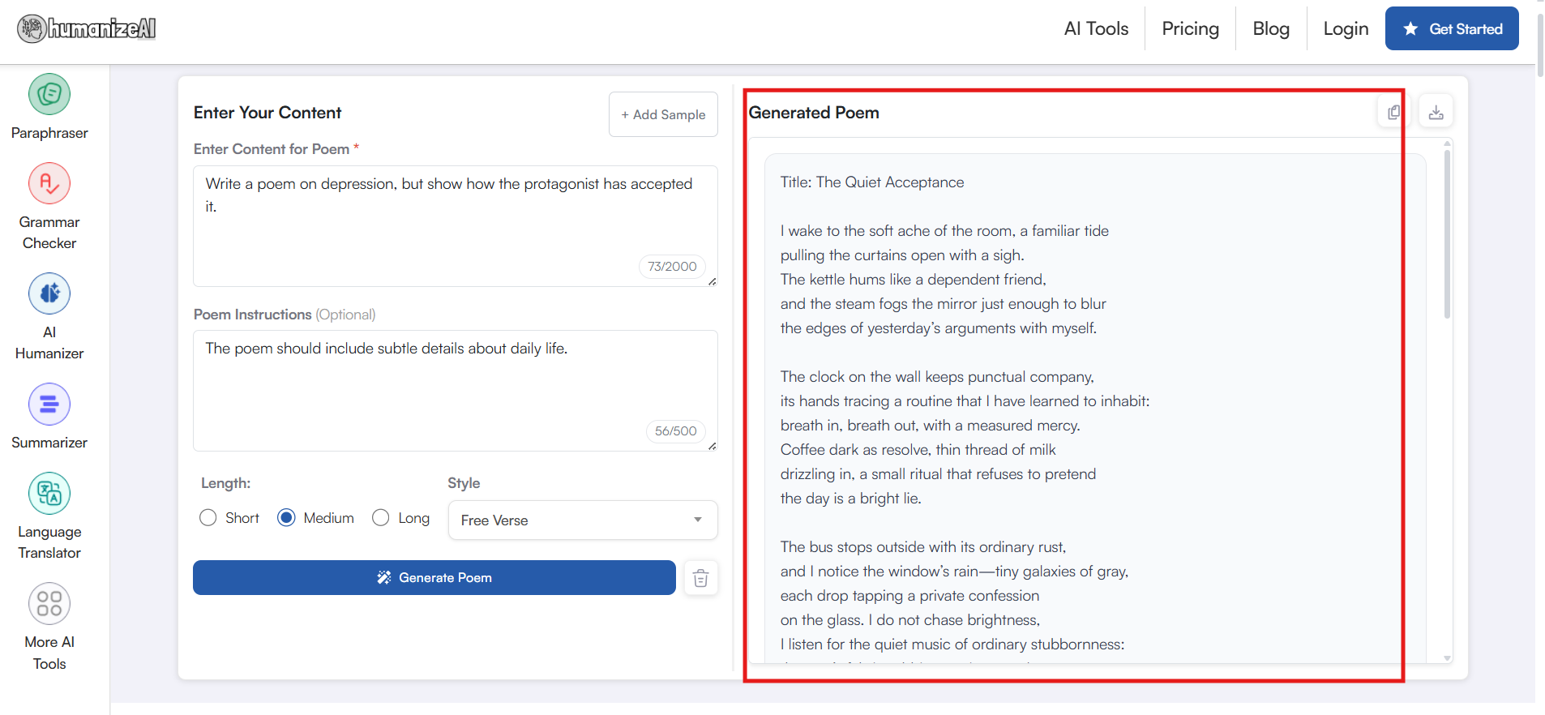Open the Language Translator icon

(49, 494)
